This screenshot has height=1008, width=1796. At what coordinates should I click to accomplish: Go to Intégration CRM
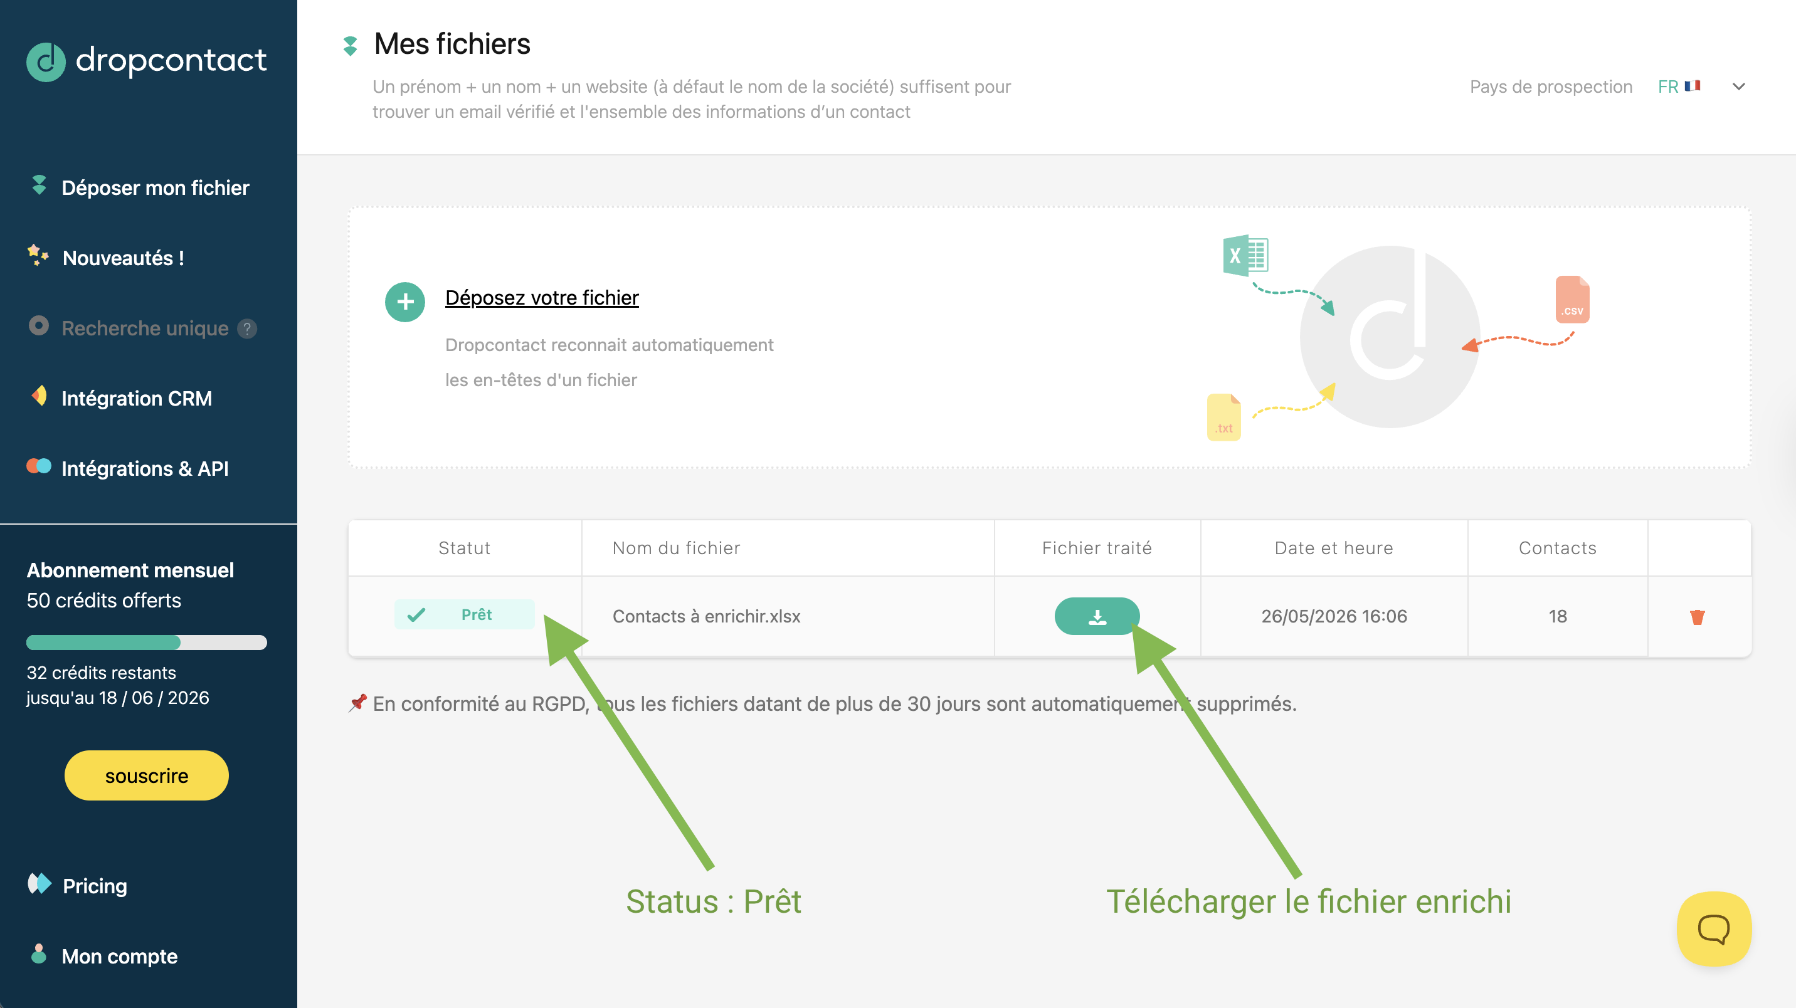(137, 399)
